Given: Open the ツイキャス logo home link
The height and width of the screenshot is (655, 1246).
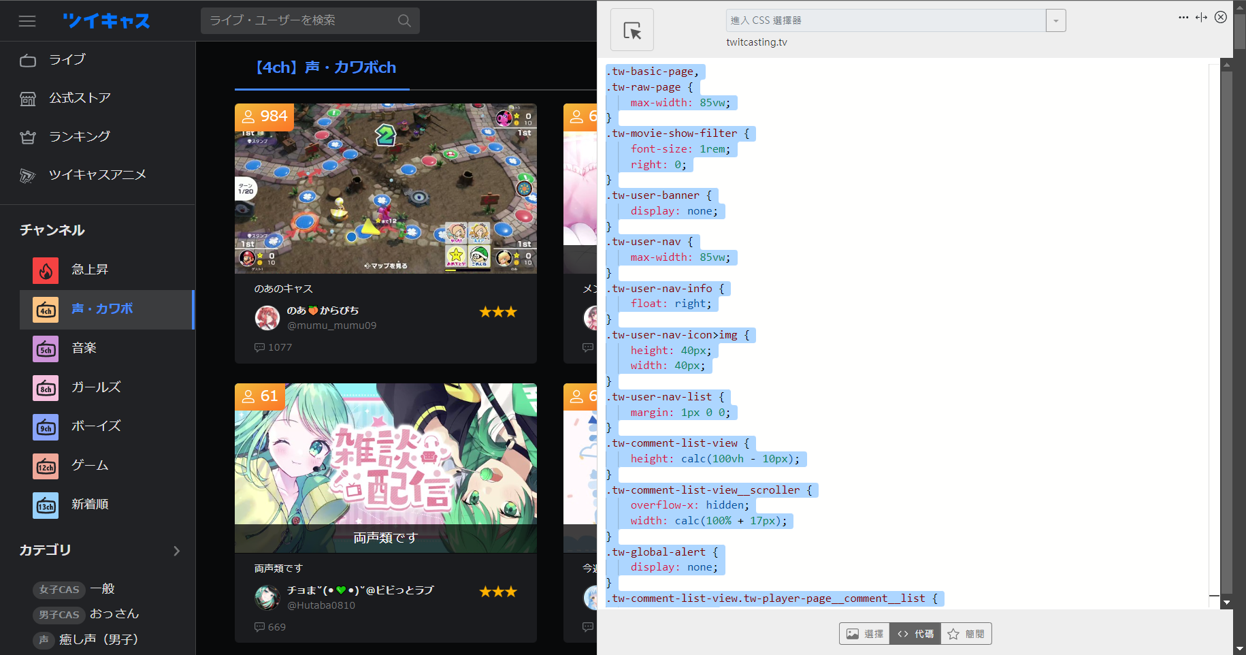Looking at the screenshot, I should [106, 21].
